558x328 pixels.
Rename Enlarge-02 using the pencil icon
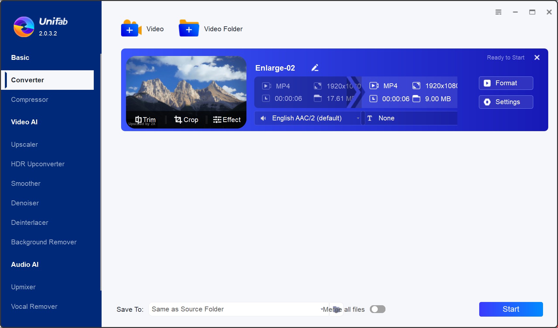pyautogui.click(x=315, y=68)
